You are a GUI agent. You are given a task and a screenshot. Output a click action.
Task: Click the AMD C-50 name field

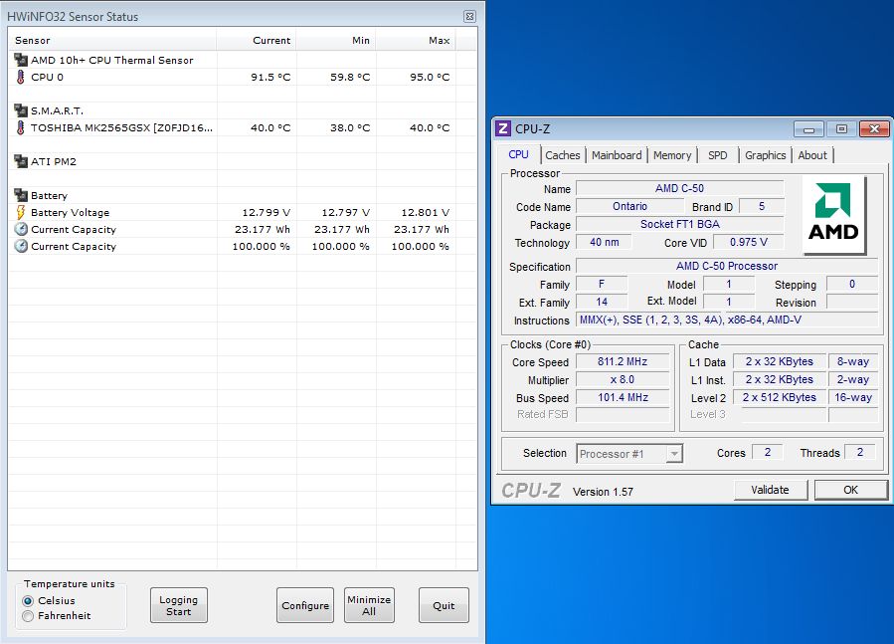pyautogui.click(x=679, y=188)
